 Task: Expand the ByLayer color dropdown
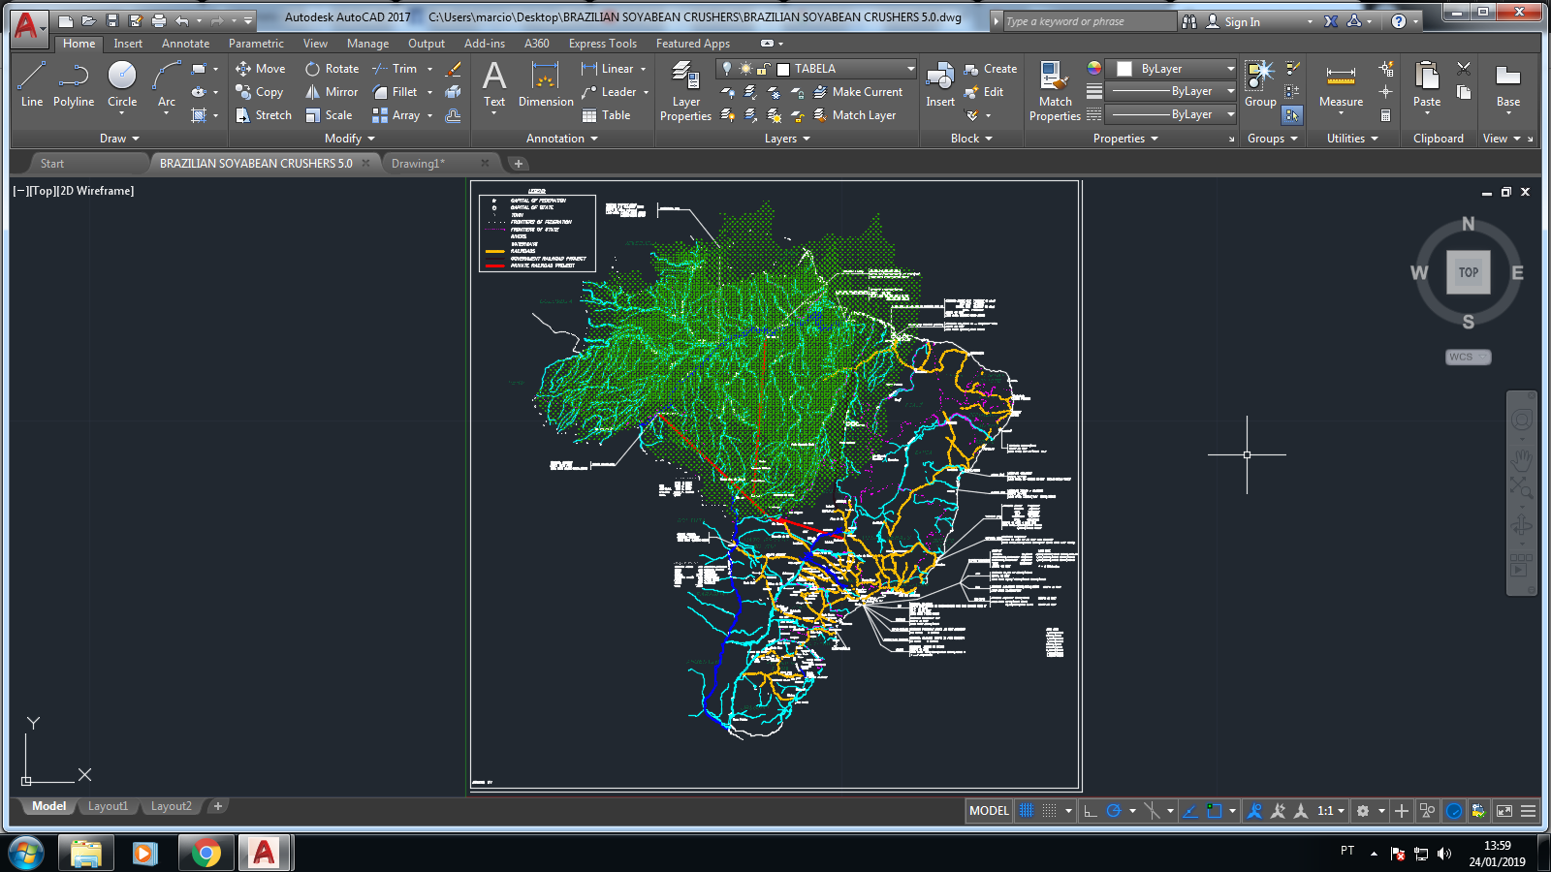1230,69
